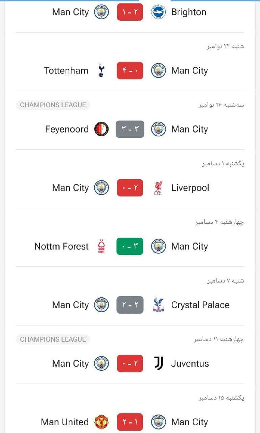This screenshot has height=433, width=260.
Task: Open the 2-2 Crystal Palace score badge
Action: 130,305
